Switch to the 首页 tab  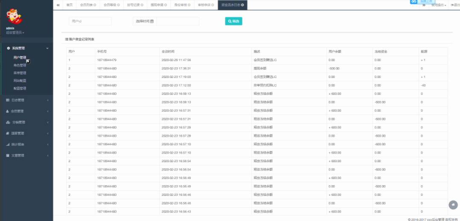coord(69,5)
